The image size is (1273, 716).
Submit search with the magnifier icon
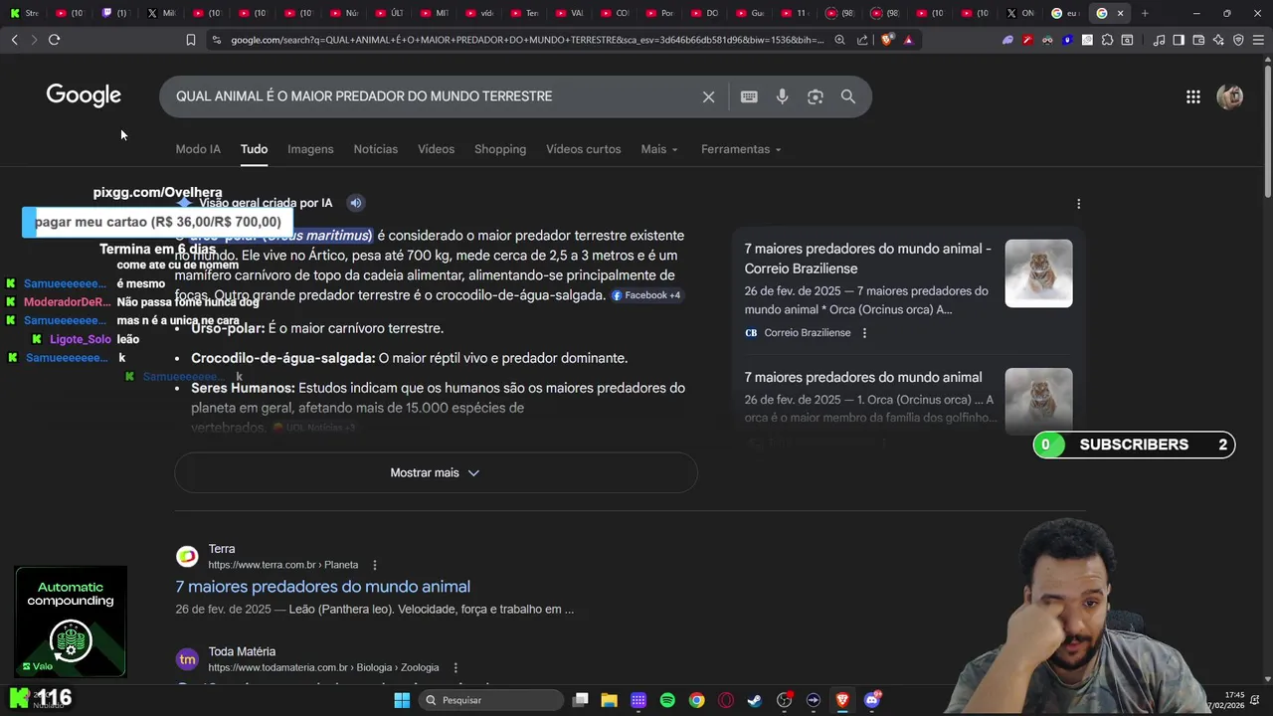tap(848, 96)
